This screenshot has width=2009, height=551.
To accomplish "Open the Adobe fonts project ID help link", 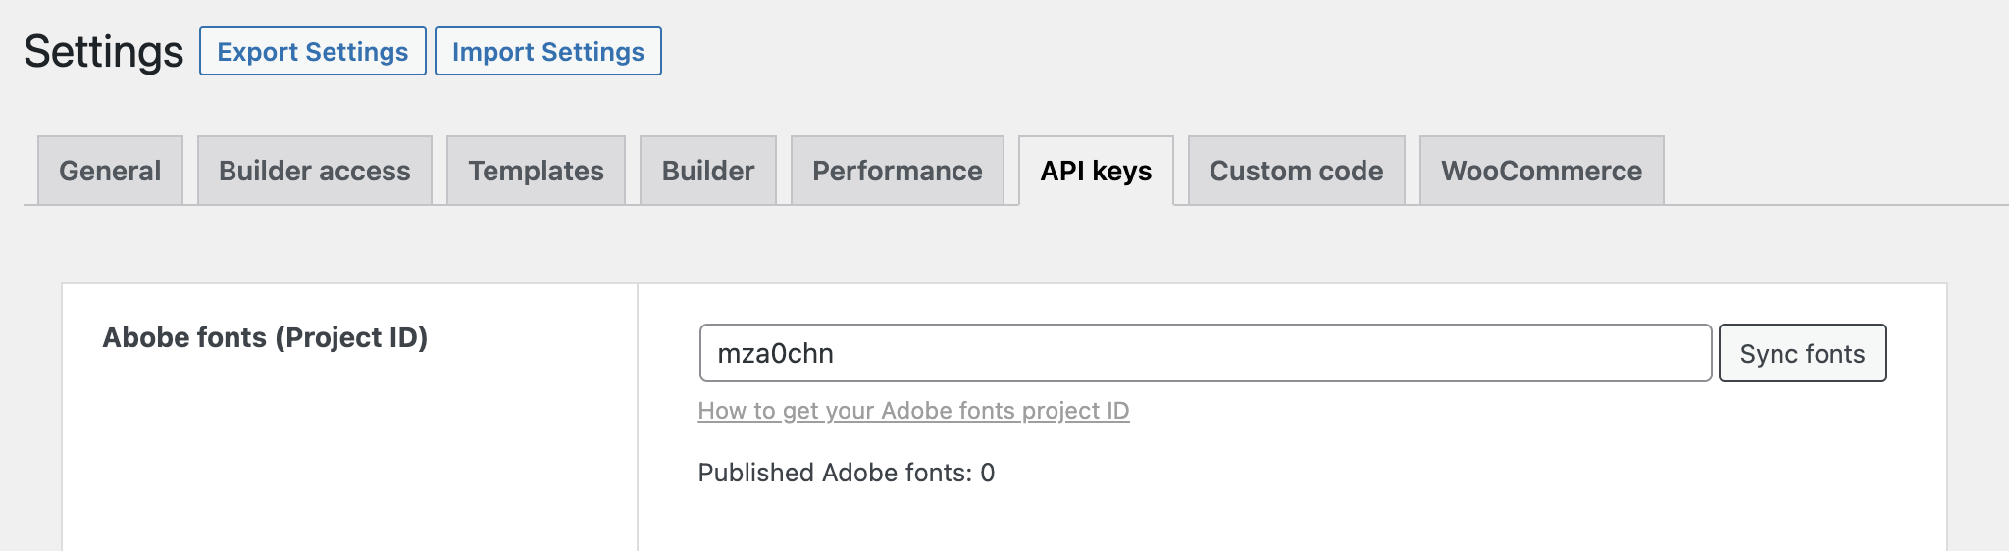I will tap(913, 411).
